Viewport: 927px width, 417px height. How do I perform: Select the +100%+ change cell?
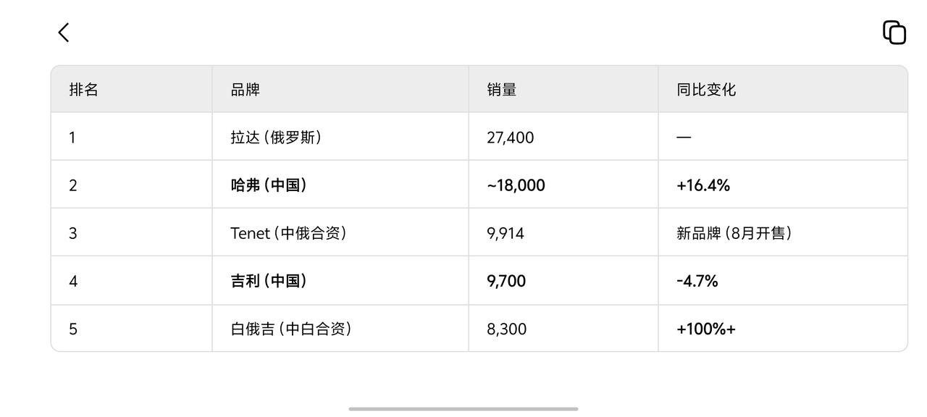click(x=706, y=329)
